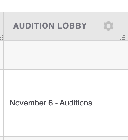Click the resize grip of the previous column header

point(2,38)
